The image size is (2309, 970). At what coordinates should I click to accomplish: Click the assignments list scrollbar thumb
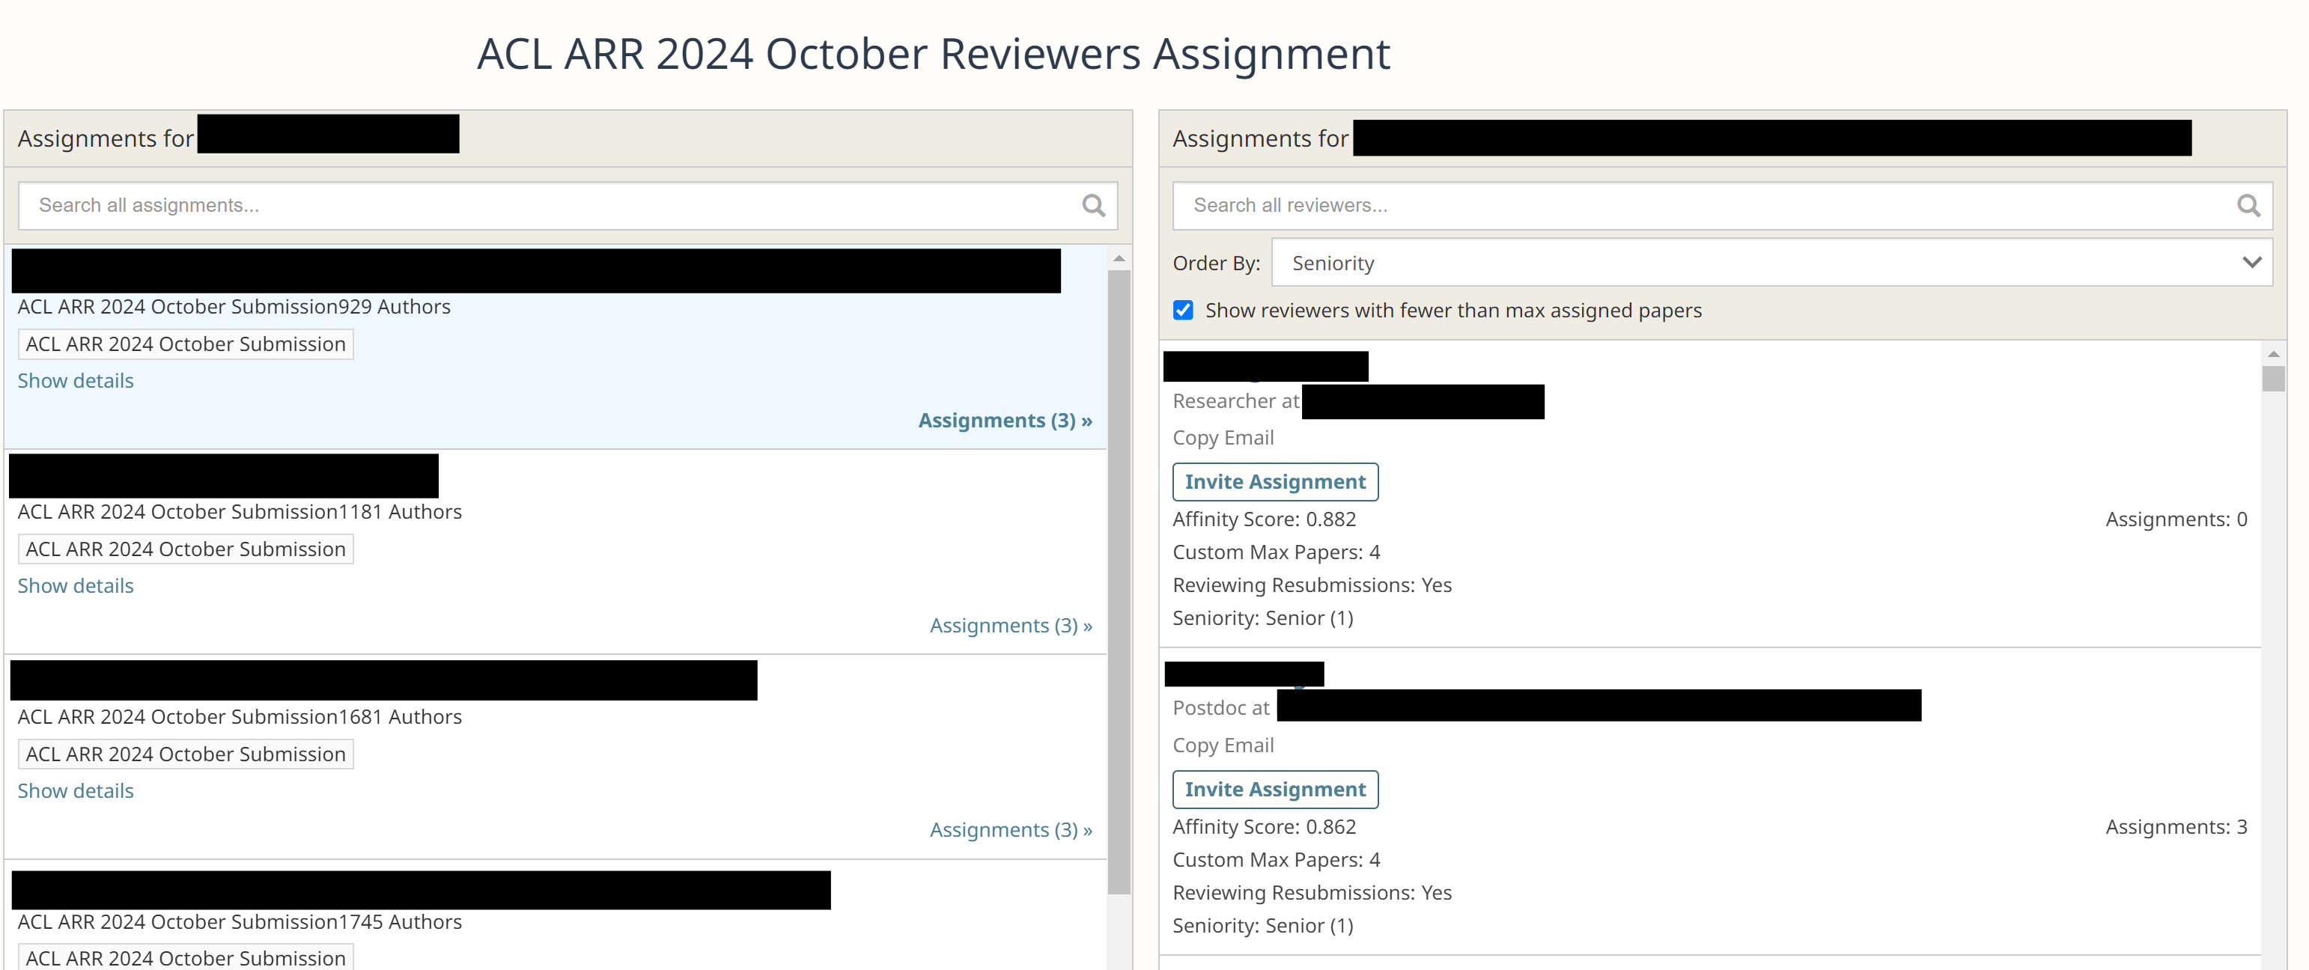(x=1119, y=582)
